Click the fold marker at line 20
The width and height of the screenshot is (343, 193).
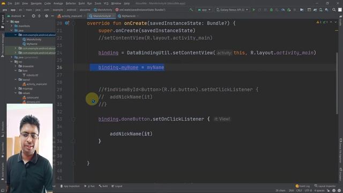point(73,23)
